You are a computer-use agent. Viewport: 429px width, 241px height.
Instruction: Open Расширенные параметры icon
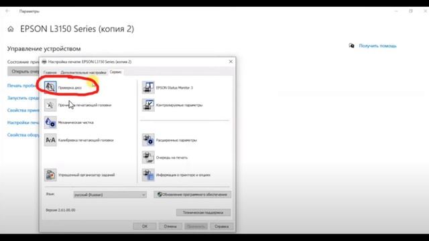coord(148,140)
